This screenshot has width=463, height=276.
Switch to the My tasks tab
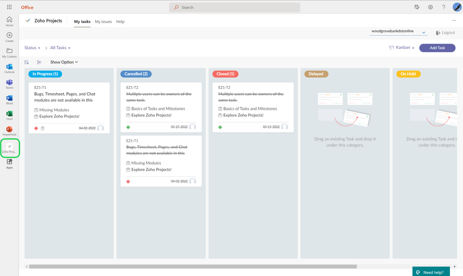(82, 22)
